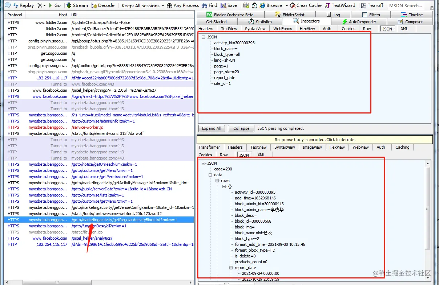Select block_admin_name value in response
Viewport: 439px width, 285px height.
[x=259, y=210]
